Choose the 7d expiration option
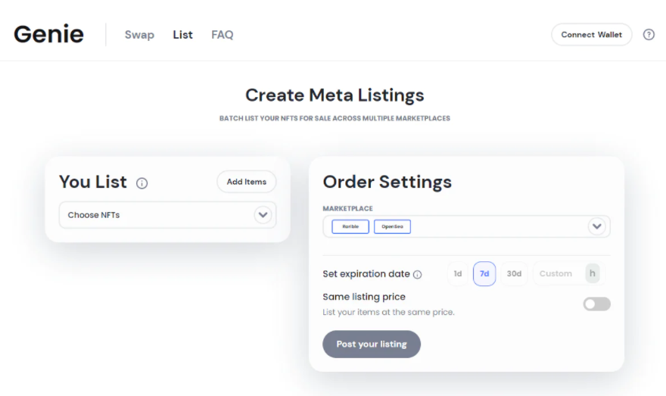 click(x=484, y=274)
